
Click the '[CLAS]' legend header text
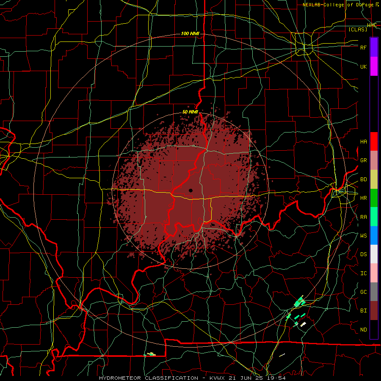(x=358, y=29)
